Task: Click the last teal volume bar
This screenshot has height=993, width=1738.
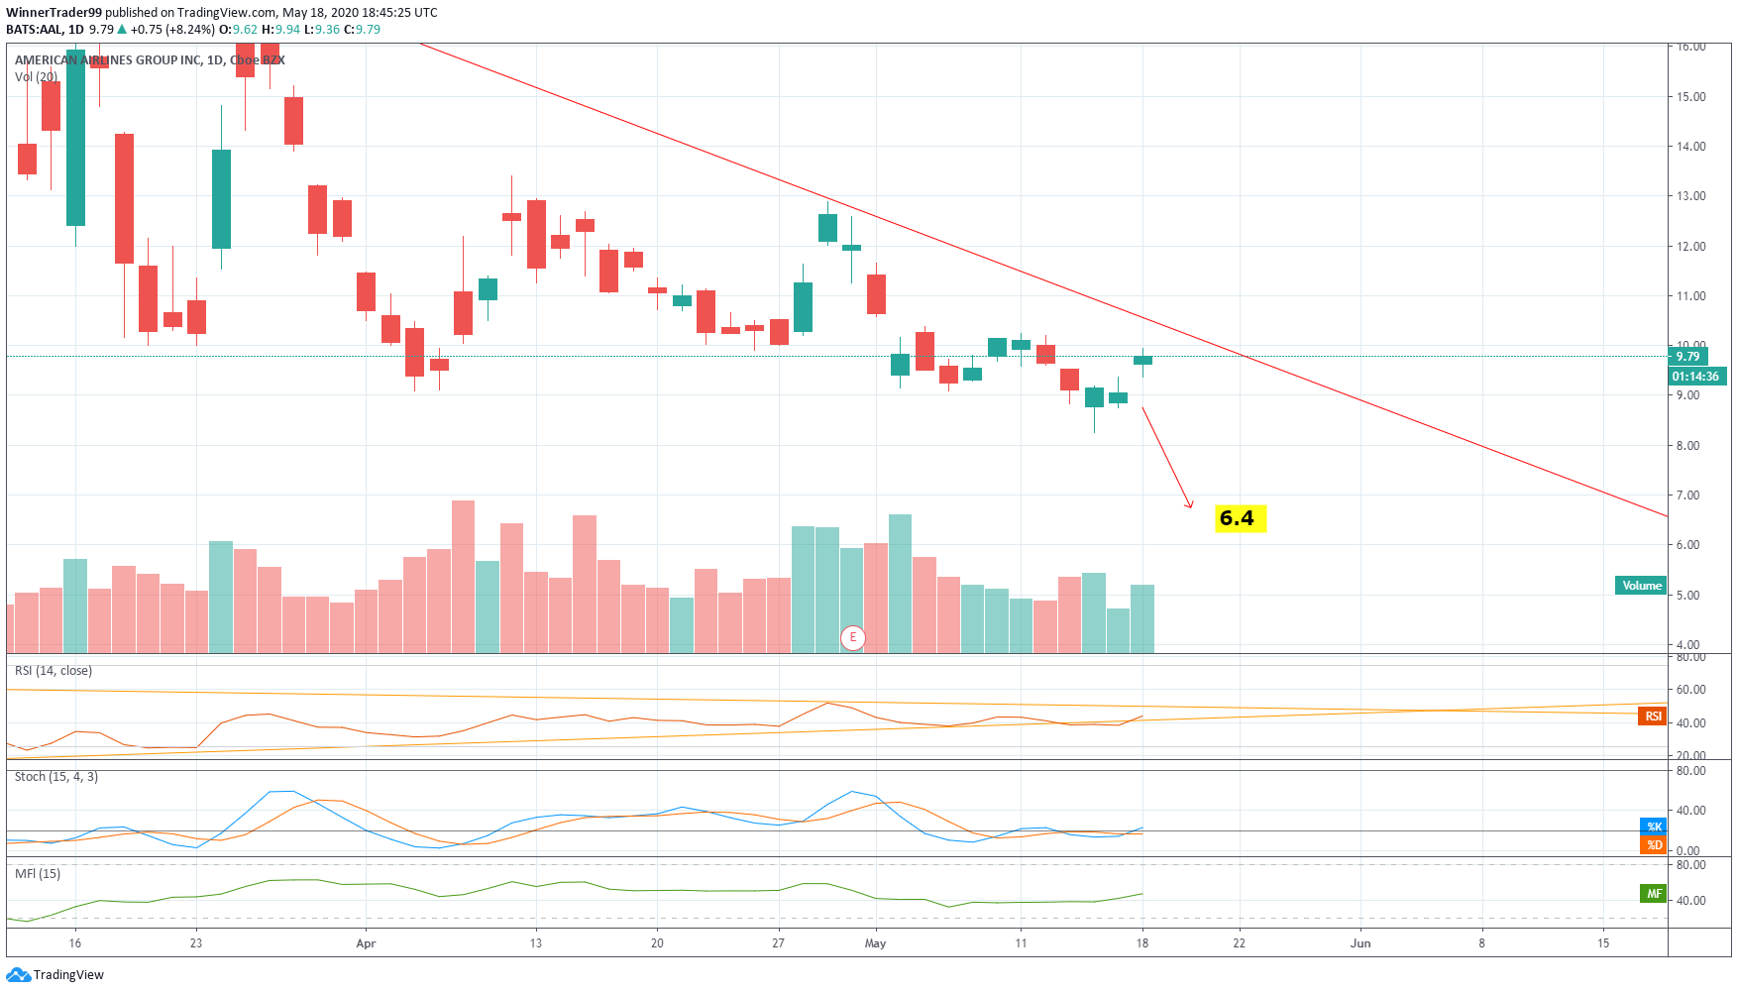Action: tap(1142, 618)
